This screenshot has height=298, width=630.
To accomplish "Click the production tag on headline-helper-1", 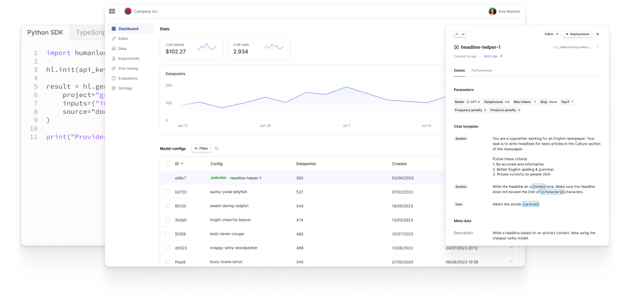I will (218, 178).
